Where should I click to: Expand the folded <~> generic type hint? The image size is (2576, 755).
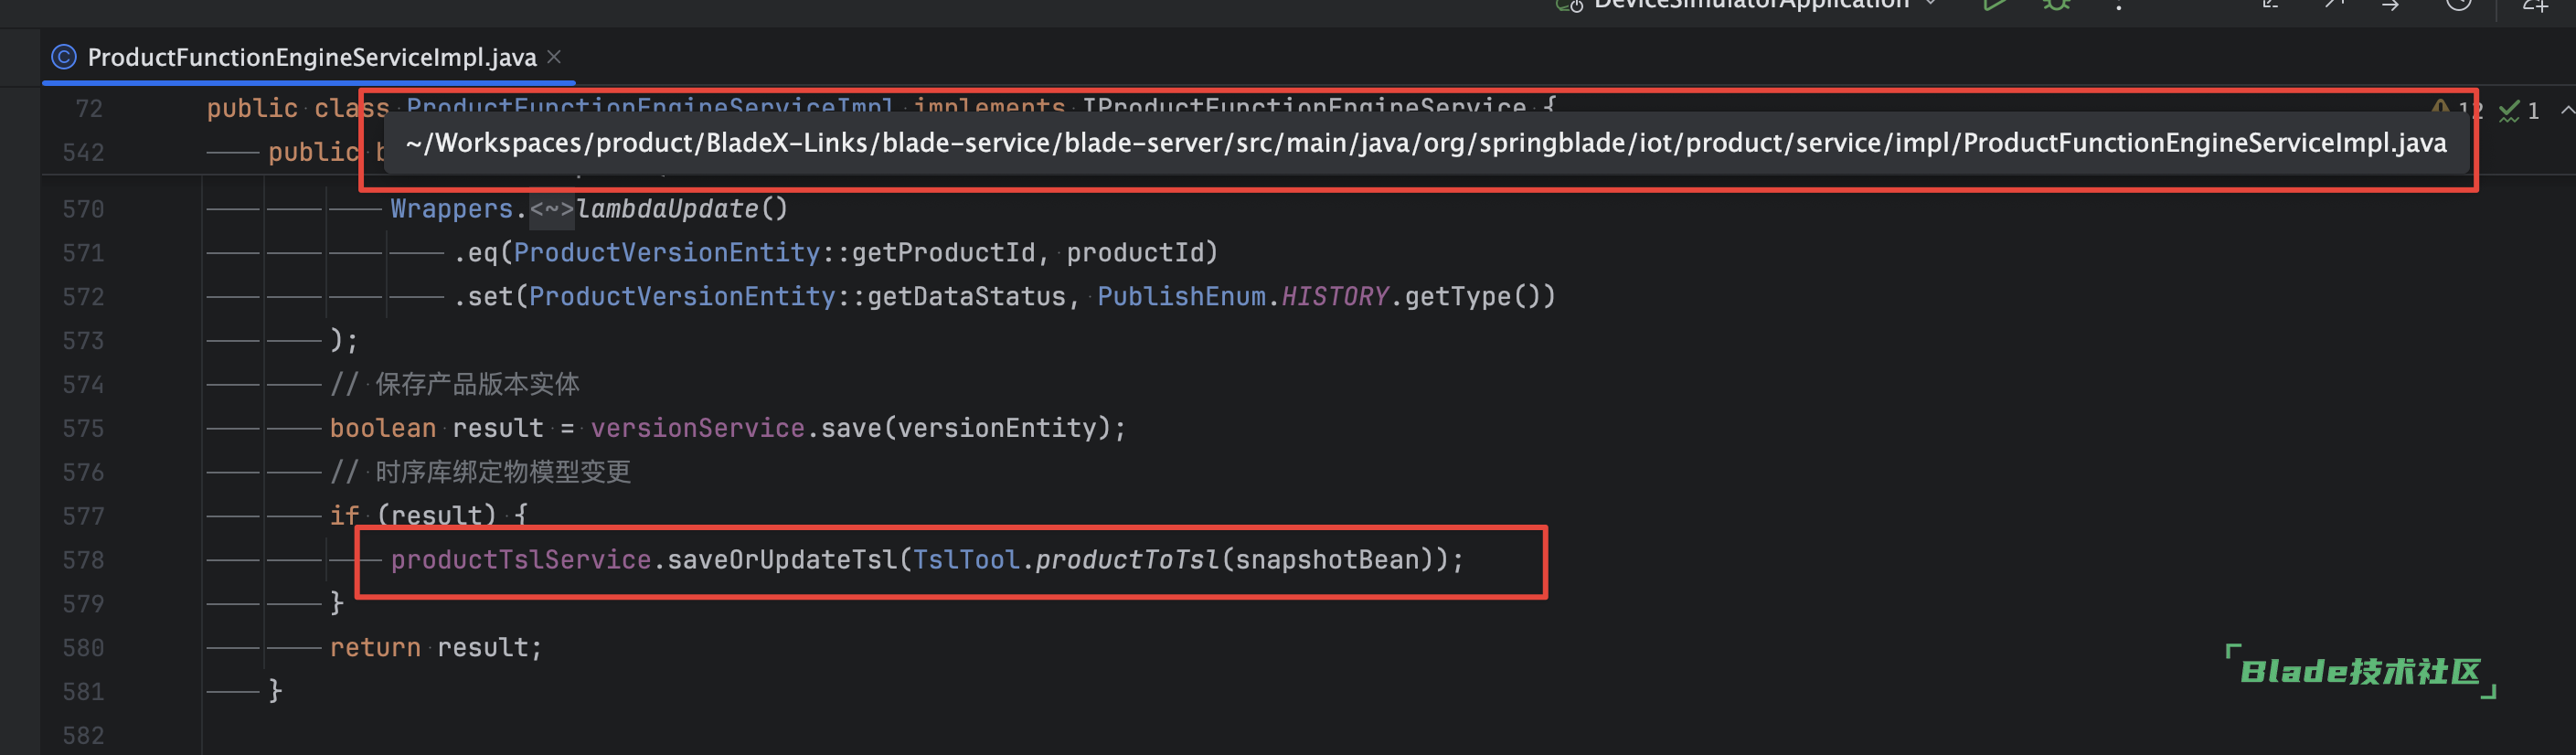coord(552,209)
